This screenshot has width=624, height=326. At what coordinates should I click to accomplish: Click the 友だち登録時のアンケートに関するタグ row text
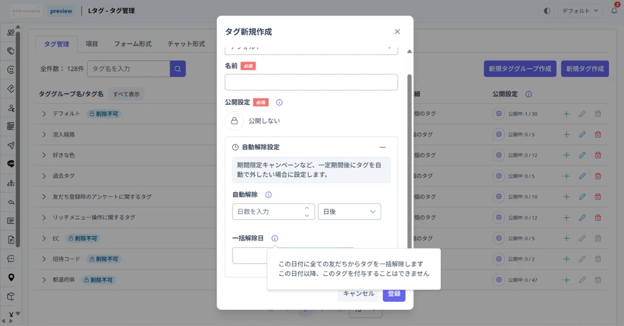tap(102, 197)
